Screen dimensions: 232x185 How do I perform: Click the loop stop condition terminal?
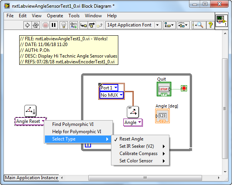[184, 88]
